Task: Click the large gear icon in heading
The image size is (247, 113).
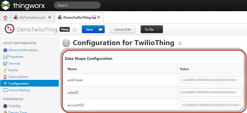Action: coord(66,43)
